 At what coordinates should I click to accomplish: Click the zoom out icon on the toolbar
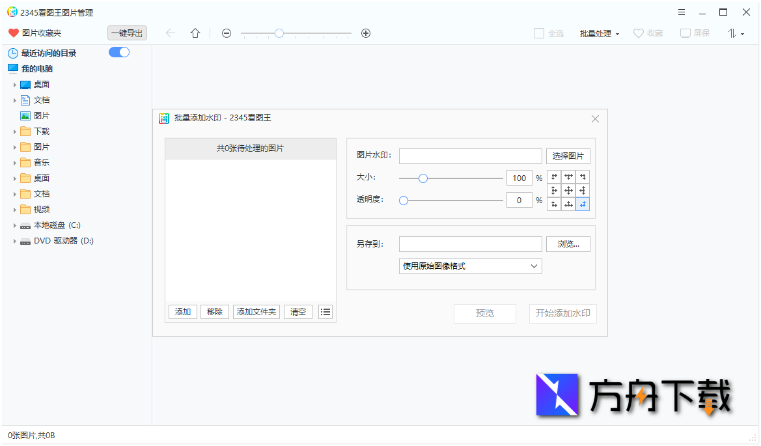point(226,33)
